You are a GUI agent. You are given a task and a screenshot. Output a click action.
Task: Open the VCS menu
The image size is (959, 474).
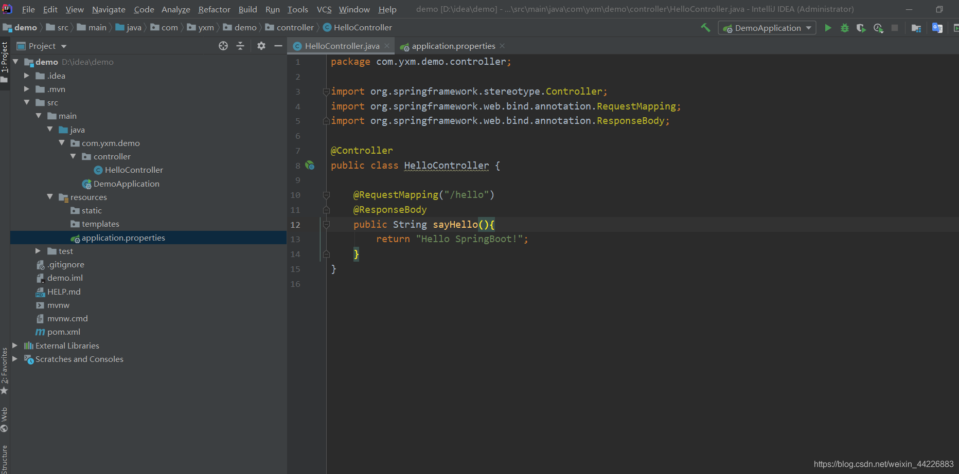click(324, 9)
